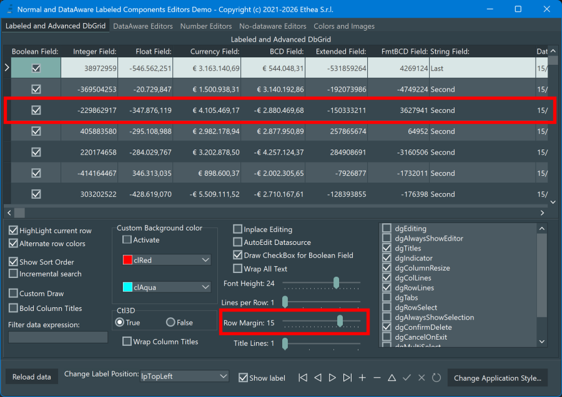Go to next record navigator arrow

(x=332, y=378)
